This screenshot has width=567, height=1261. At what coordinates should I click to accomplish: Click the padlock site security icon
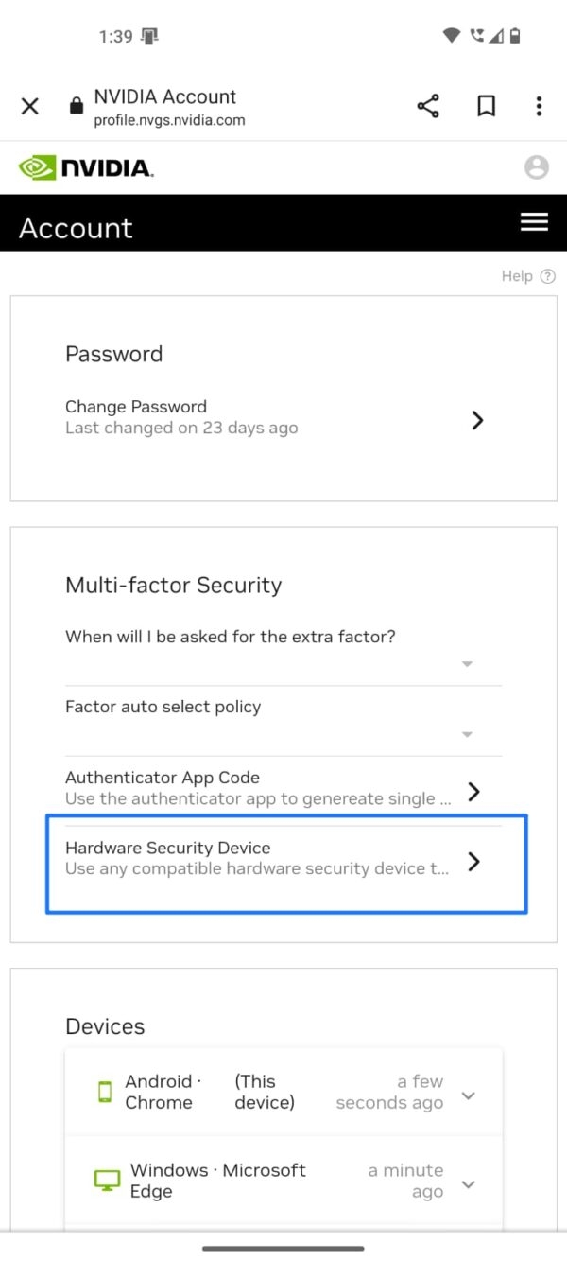click(76, 106)
